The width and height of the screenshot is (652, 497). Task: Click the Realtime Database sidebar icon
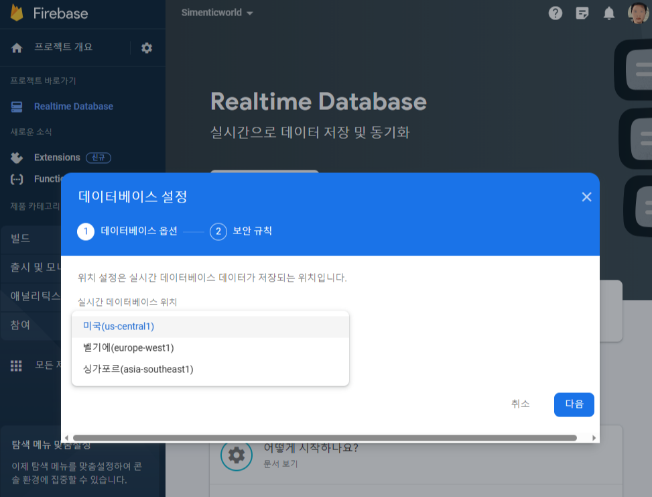click(x=17, y=107)
